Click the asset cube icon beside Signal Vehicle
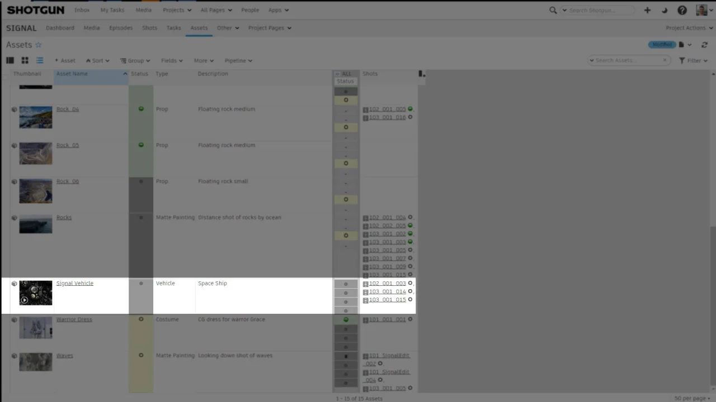716x402 pixels. coord(14,284)
